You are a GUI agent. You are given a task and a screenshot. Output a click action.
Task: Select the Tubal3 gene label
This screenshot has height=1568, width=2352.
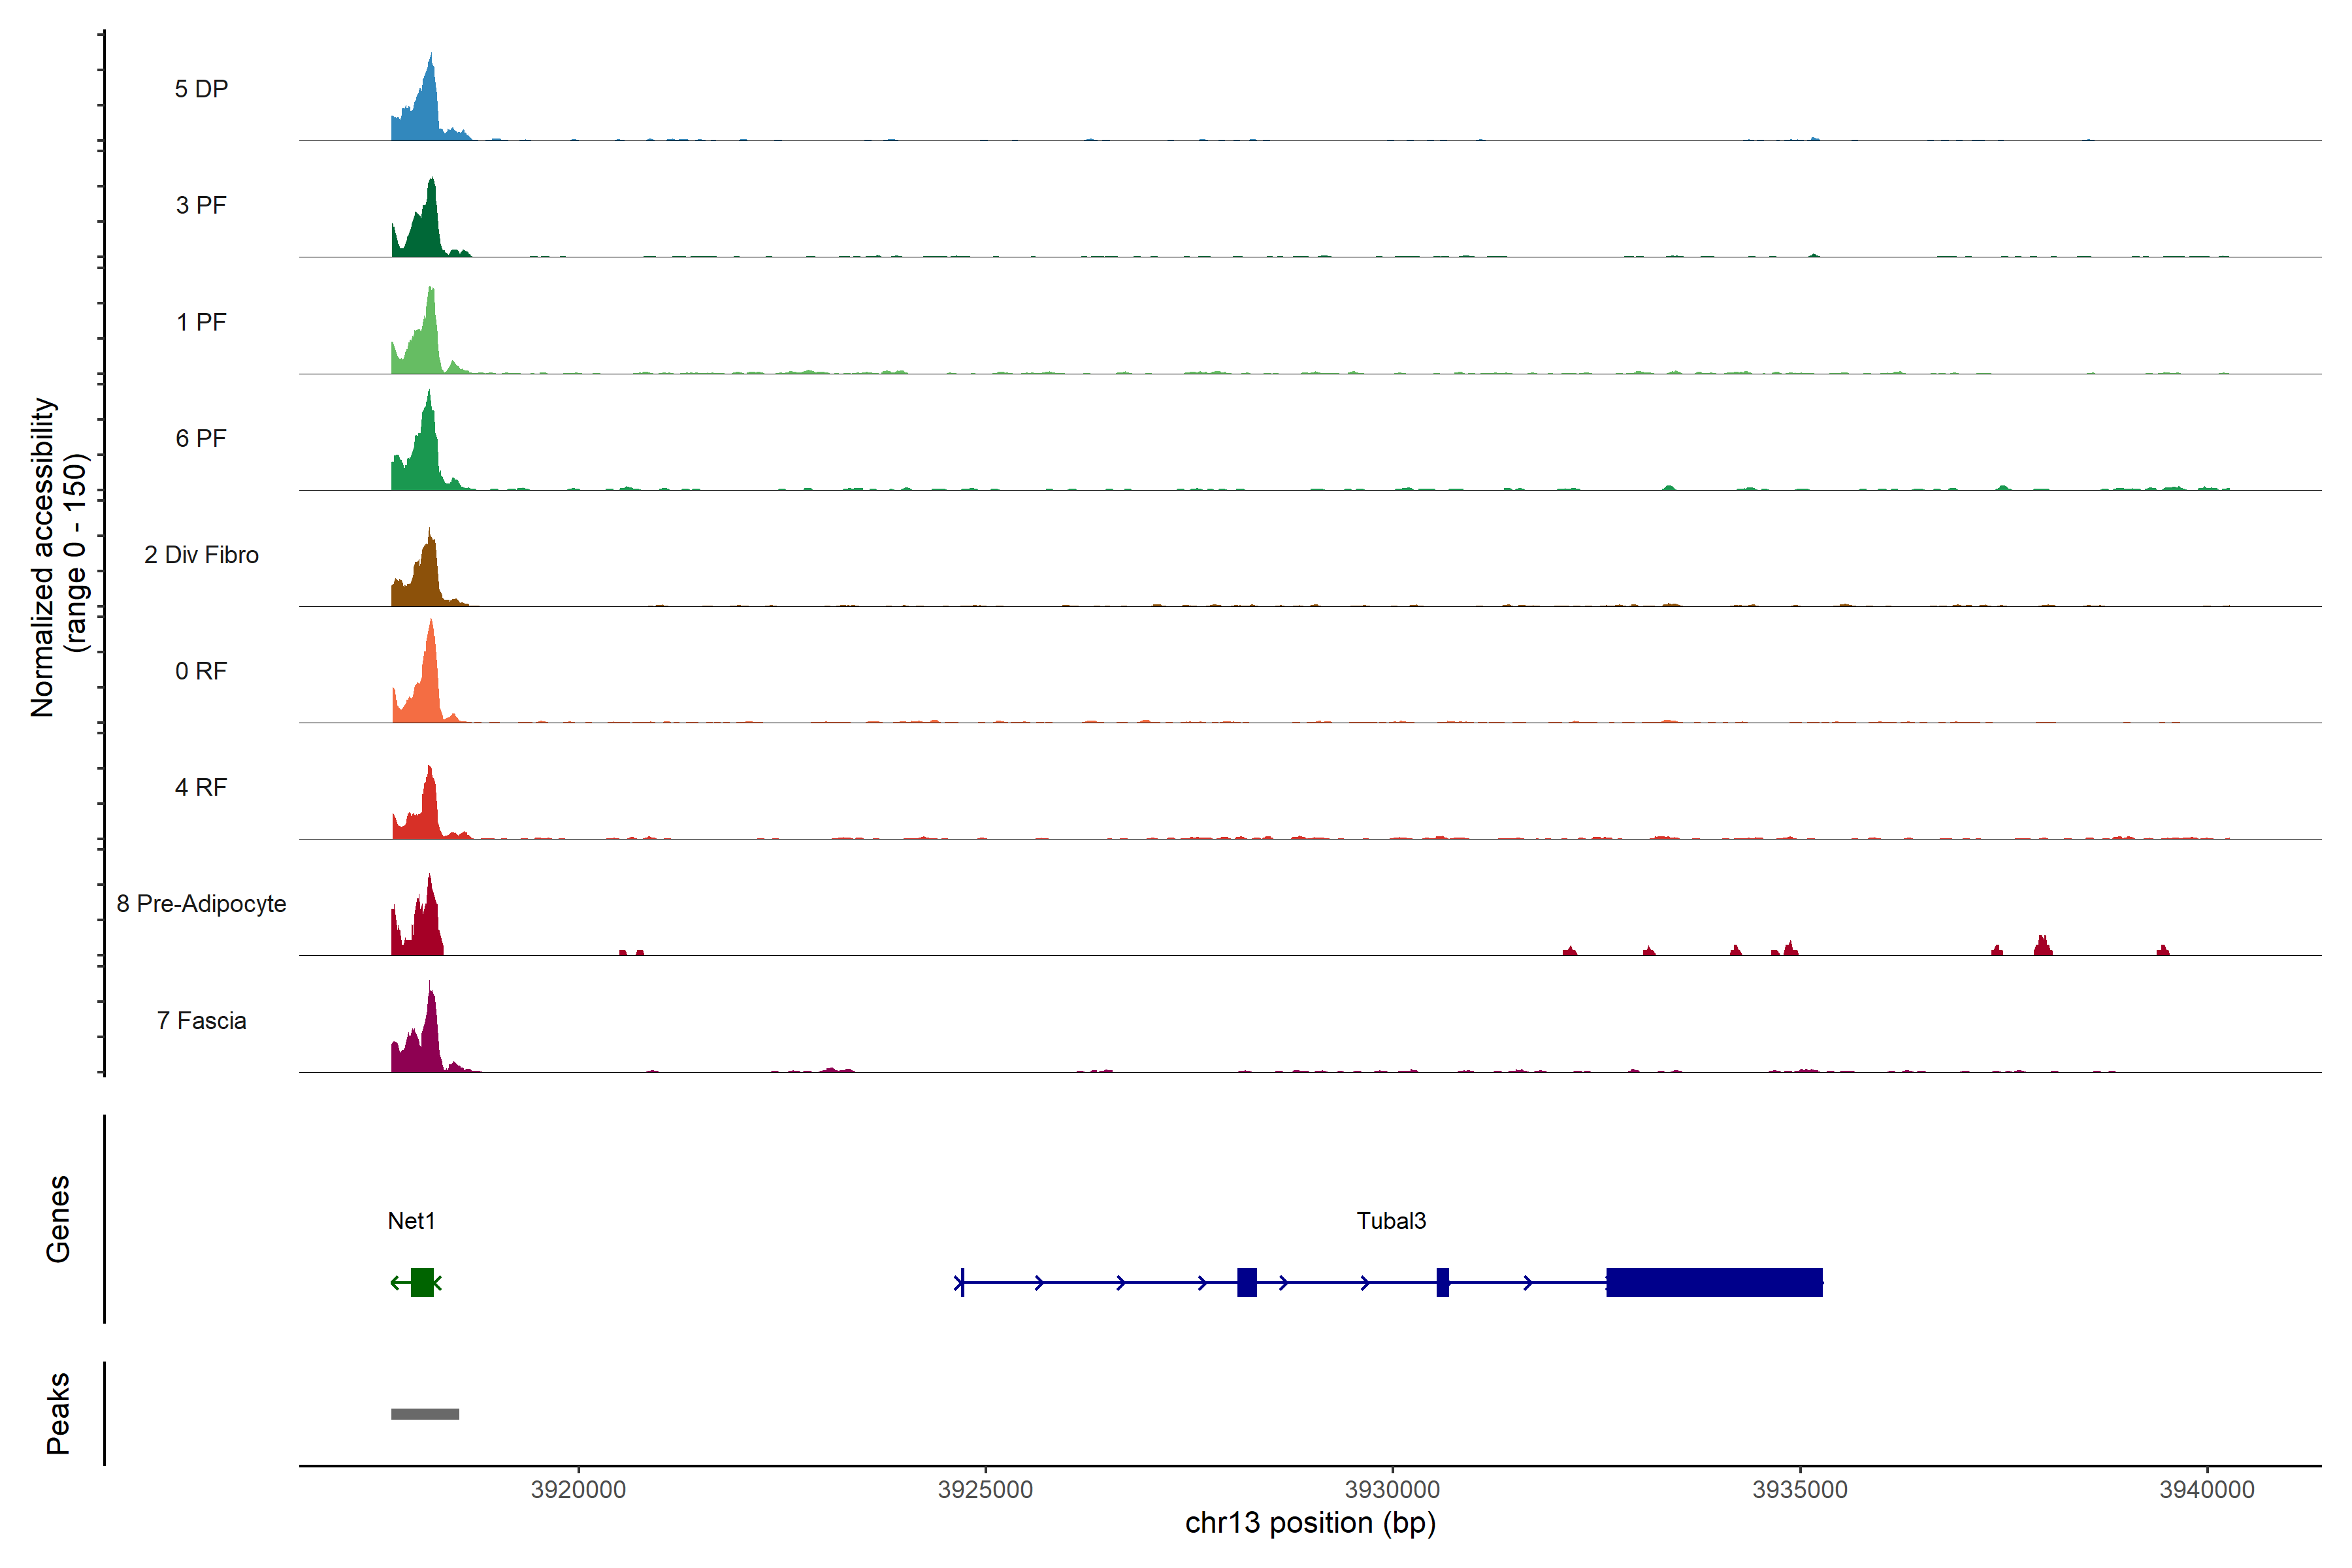click(1391, 1221)
